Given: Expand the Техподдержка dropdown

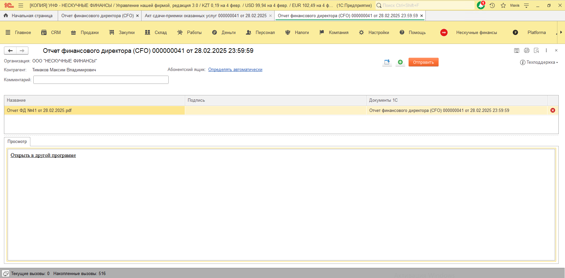Looking at the screenshot, I should pos(539,62).
